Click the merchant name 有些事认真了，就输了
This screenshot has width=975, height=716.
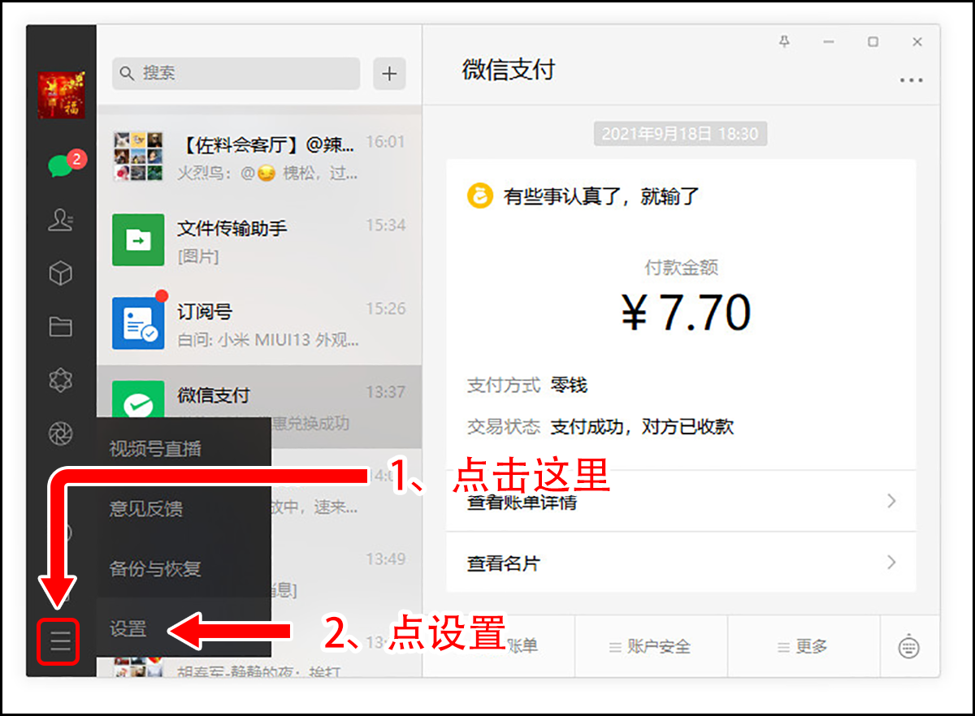pos(601,196)
